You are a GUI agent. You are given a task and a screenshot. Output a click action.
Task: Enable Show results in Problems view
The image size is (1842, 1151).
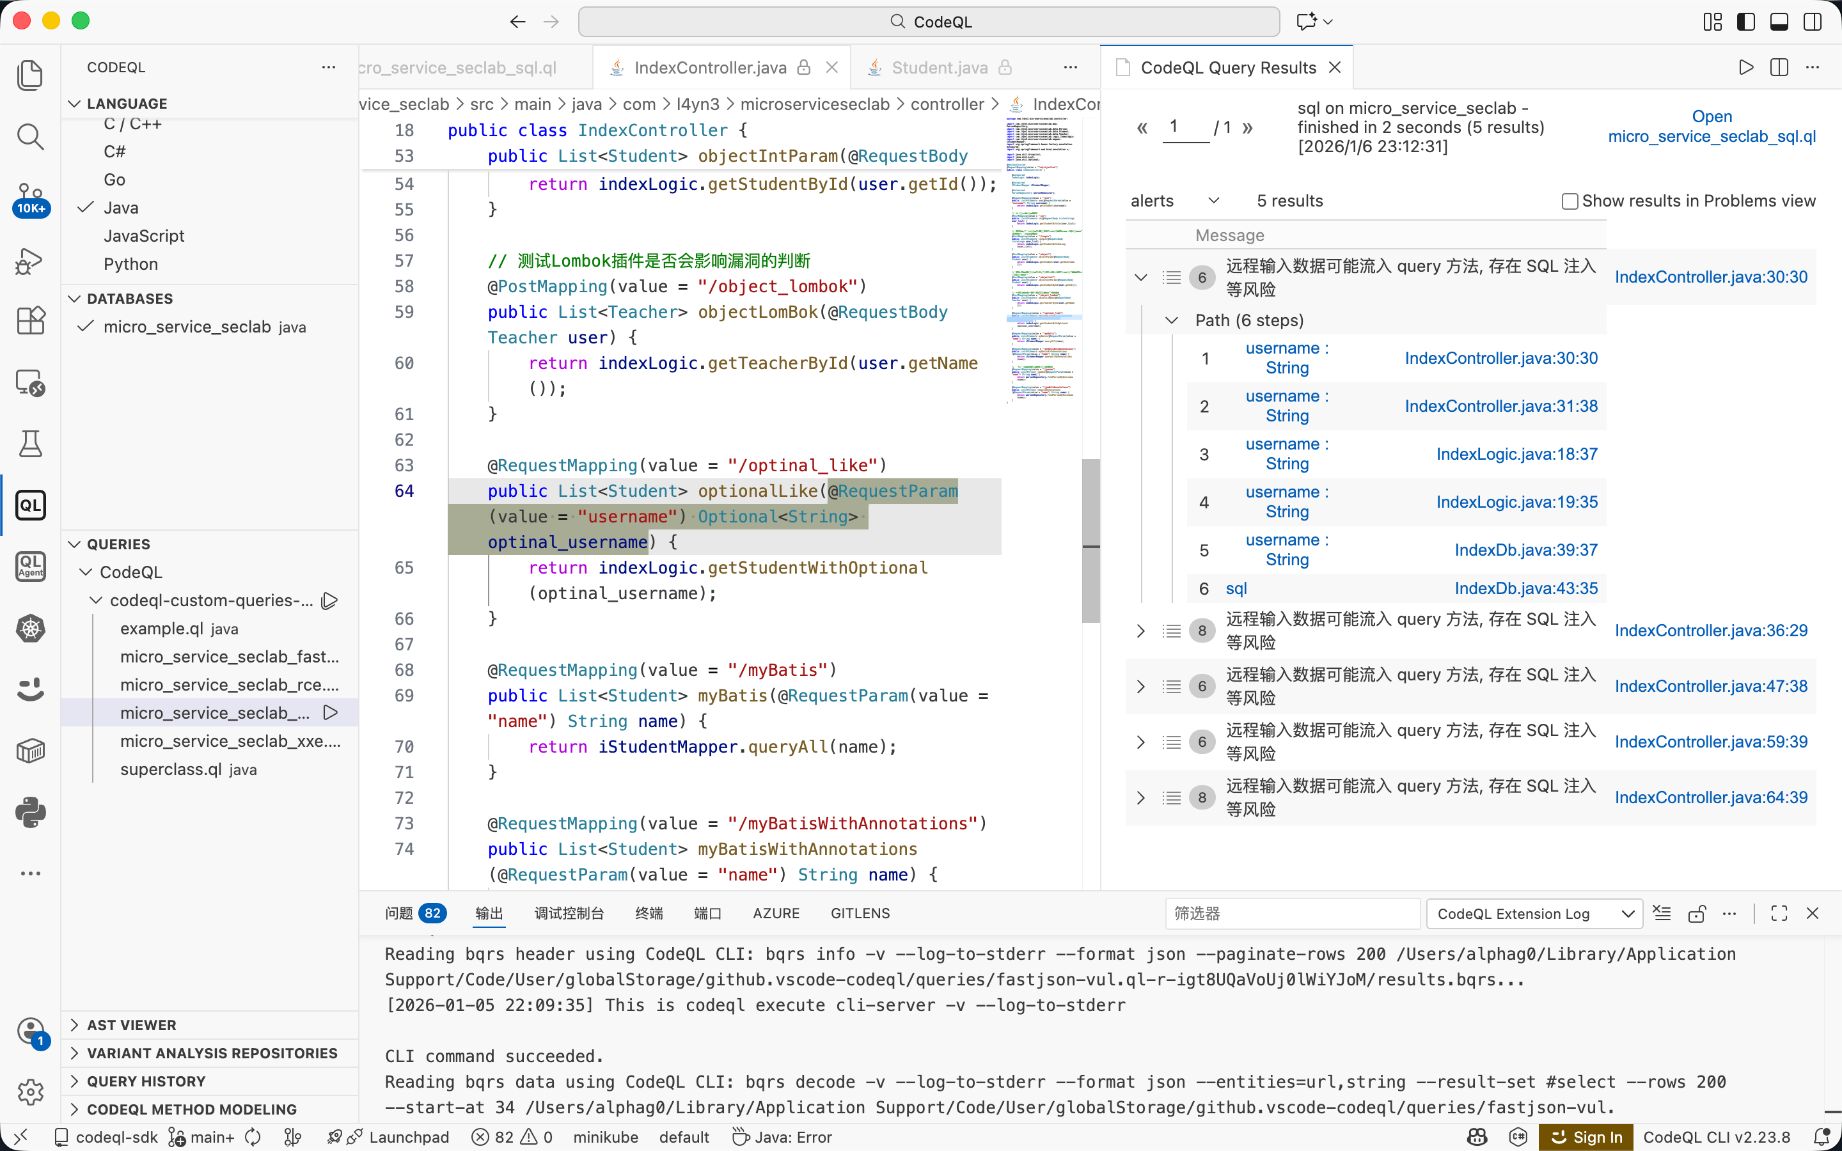(1569, 201)
